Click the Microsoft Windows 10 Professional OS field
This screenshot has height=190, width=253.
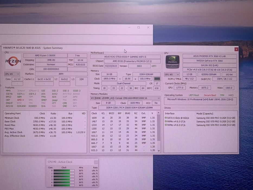pos(200,101)
